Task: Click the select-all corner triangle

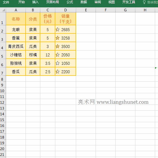Action: coord(3,10)
